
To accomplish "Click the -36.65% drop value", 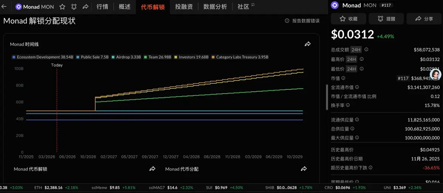I will [x=430, y=168].
